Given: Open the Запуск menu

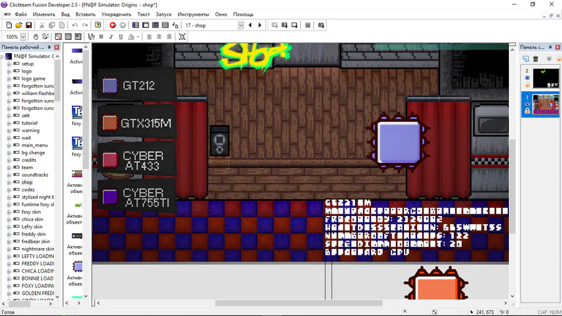Looking at the screenshot, I should click(164, 14).
